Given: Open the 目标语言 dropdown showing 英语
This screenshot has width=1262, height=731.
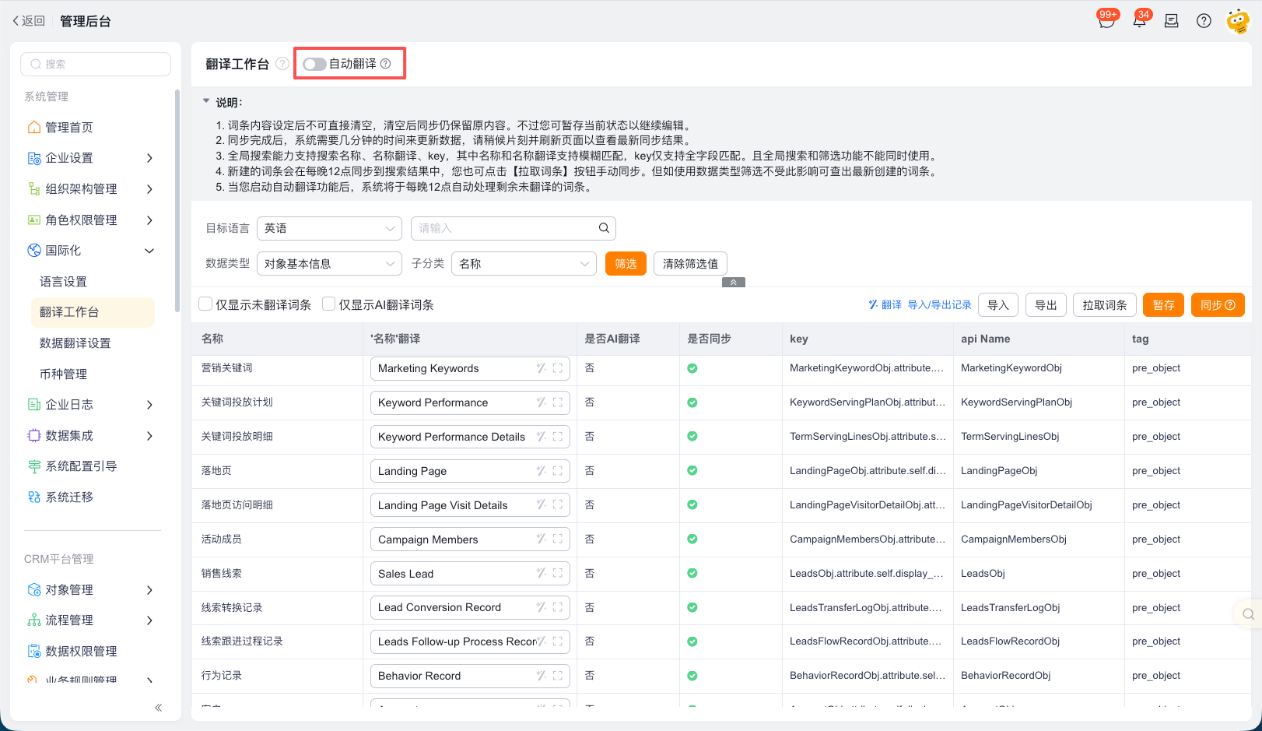Looking at the screenshot, I should [329, 228].
